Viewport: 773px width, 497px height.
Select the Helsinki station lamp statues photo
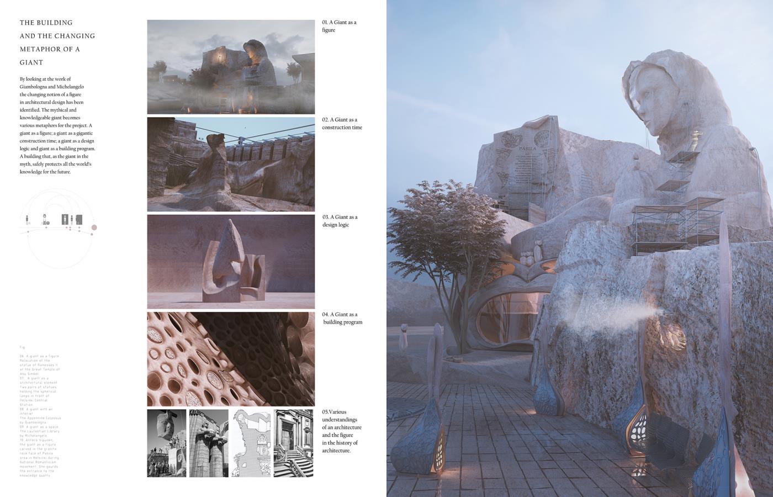tap(209, 443)
